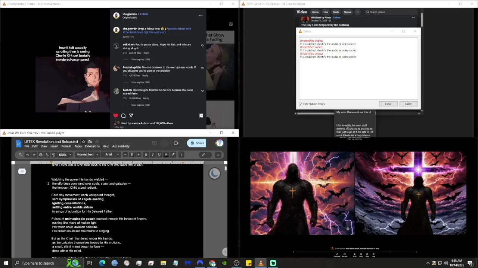Click the Google account avatar in Docs
The width and height of the screenshot is (478, 268).
pyautogui.click(x=220, y=143)
